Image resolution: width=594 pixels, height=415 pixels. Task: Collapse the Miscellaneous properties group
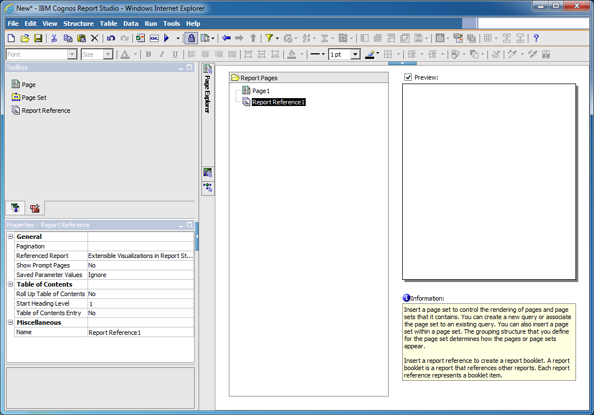coord(11,322)
